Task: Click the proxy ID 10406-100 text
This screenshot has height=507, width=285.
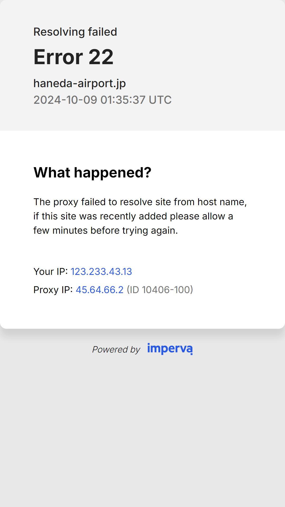Action: (x=160, y=290)
